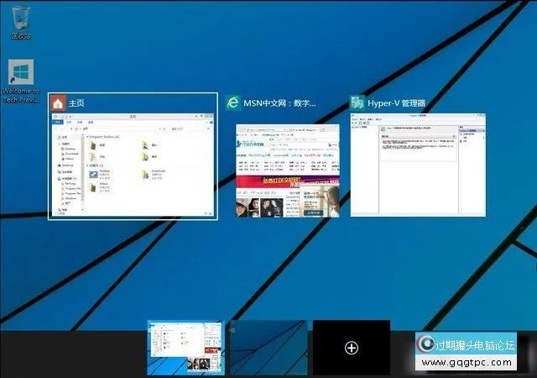Click the Internet Explorer icon beside MSN title
The width and height of the screenshot is (537, 378).
(233, 102)
